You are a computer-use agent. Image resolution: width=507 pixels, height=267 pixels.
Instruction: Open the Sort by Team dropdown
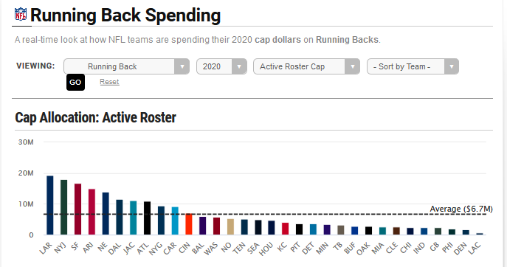click(413, 66)
